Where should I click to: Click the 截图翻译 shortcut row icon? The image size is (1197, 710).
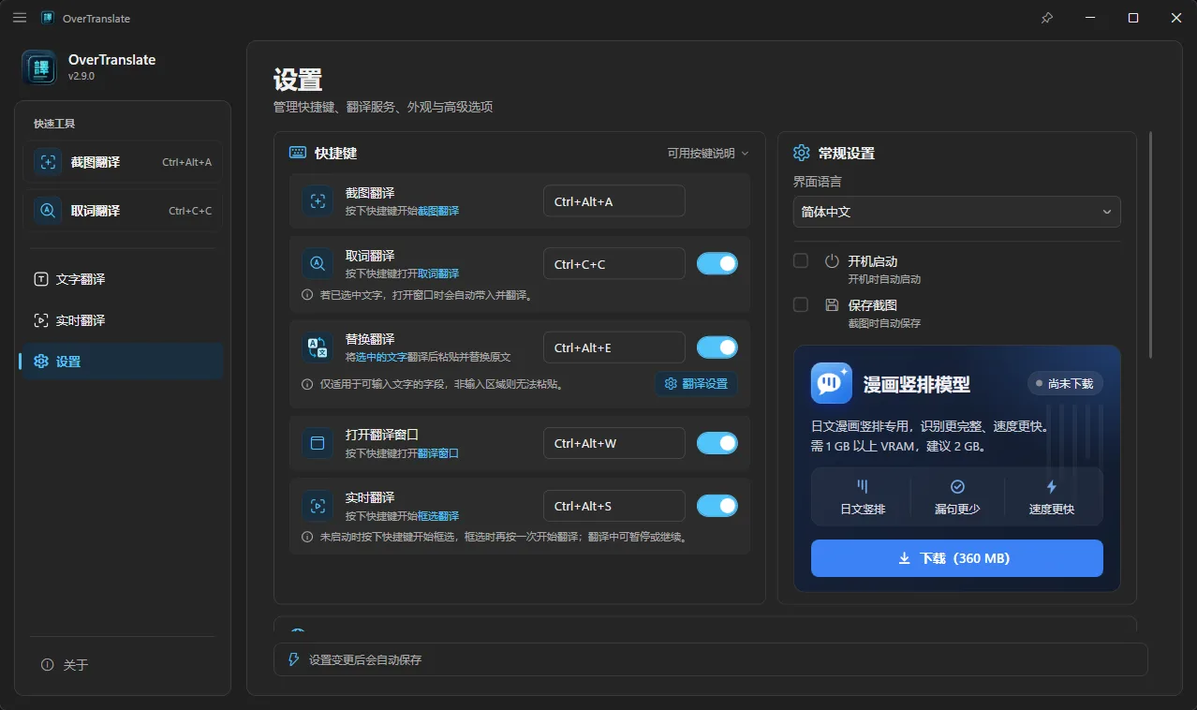click(318, 201)
